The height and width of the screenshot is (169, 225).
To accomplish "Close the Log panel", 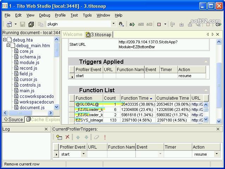I will click(46, 129).
